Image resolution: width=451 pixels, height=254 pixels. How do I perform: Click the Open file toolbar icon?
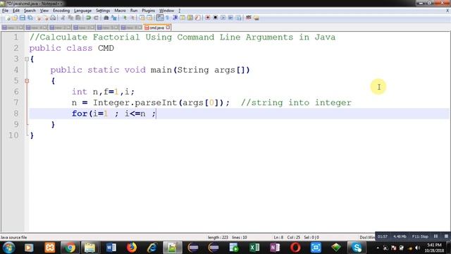15,18
